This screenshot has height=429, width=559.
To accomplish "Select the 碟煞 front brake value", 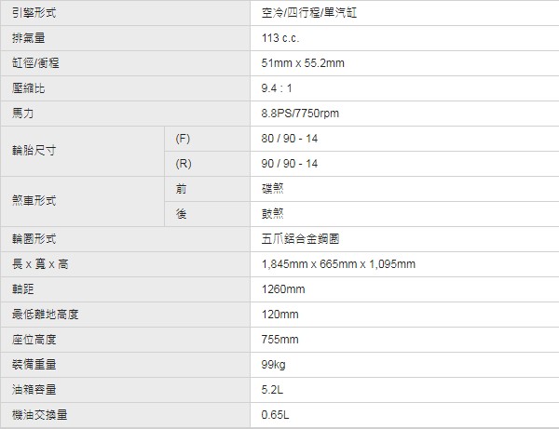I will tap(272, 189).
